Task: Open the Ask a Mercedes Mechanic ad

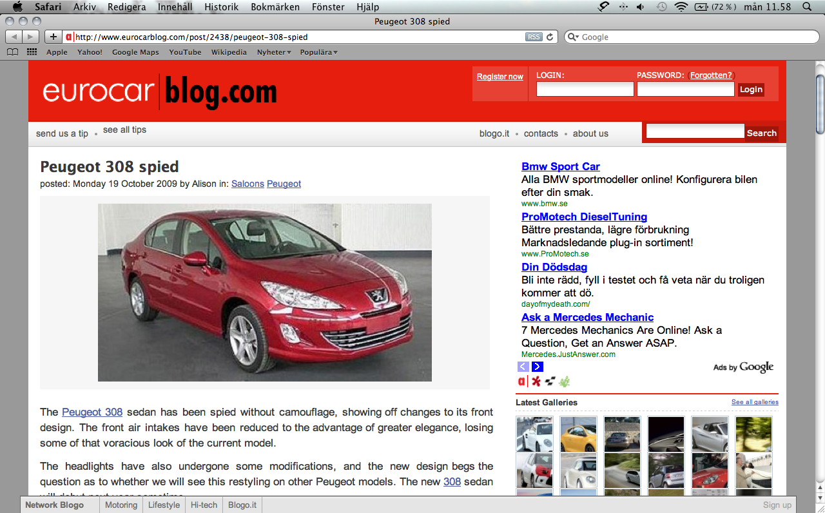Action: point(587,317)
